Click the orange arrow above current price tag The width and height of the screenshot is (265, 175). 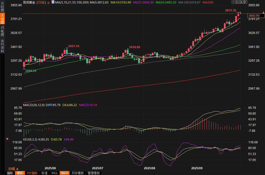coord(263,12)
